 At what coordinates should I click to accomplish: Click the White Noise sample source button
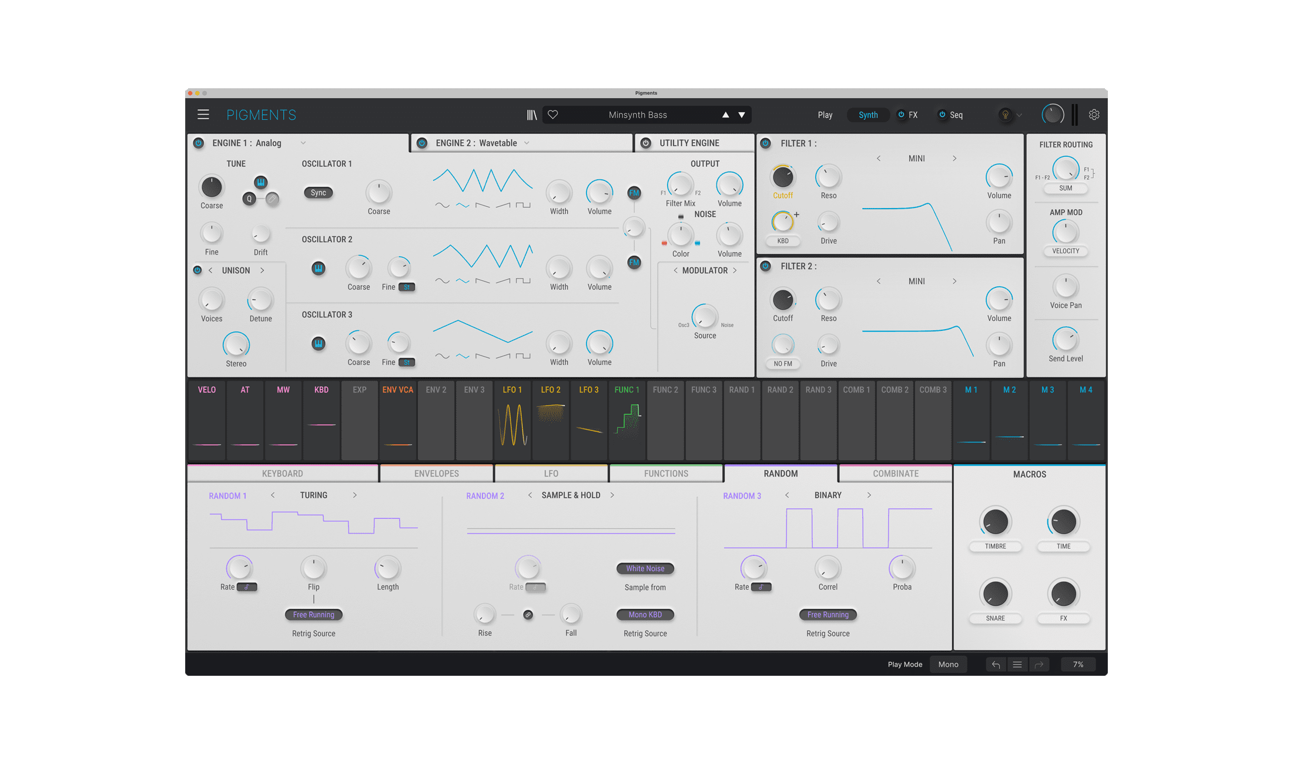click(x=645, y=568)
